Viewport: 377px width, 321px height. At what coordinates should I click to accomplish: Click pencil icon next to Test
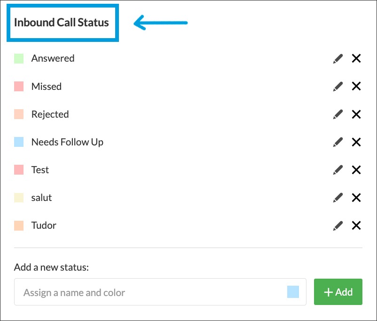click(338, 170)
